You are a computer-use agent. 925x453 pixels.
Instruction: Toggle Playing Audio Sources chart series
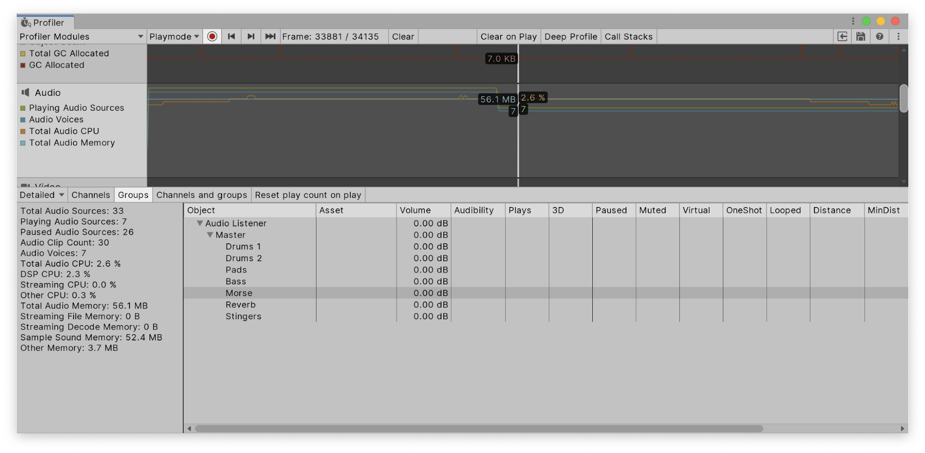click(23, 108)
